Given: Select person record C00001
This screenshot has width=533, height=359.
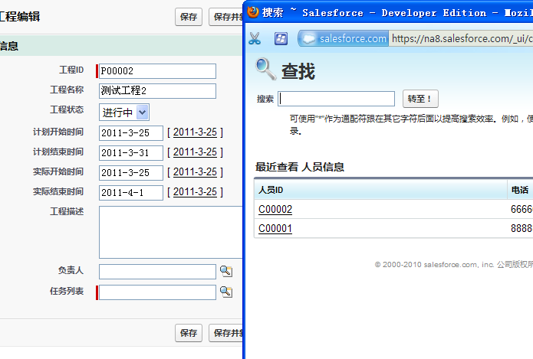Looking at the screenshot, I should tap(275, 229).
